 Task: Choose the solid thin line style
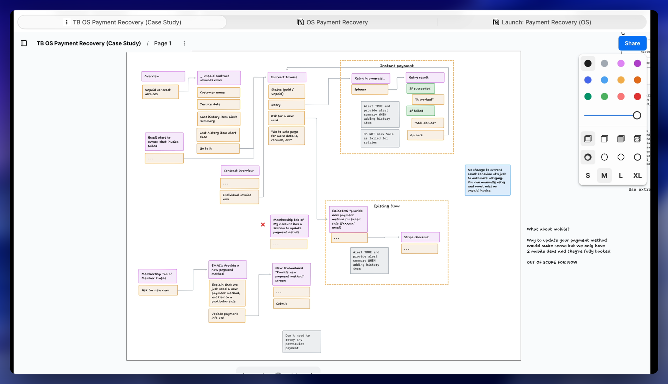[637, 157]
